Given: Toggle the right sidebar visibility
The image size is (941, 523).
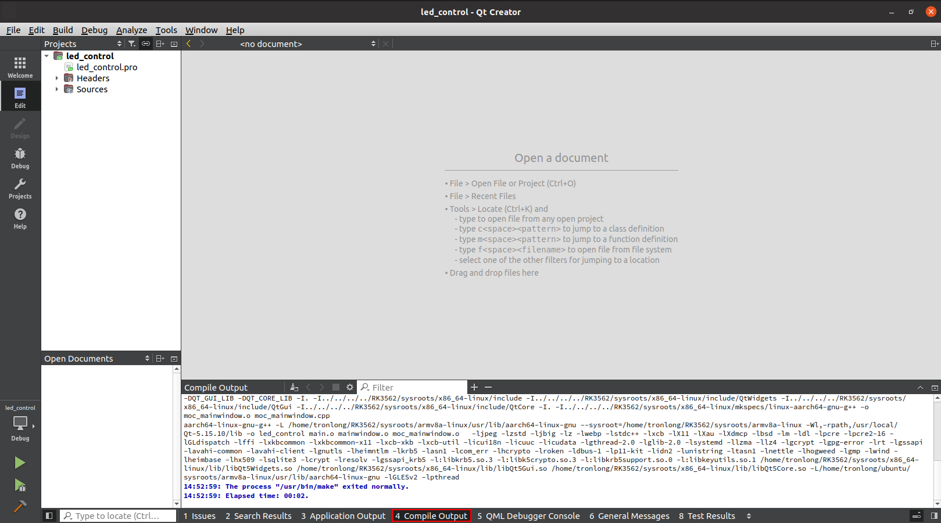Looking at the screenshot, I should [934, 515].
